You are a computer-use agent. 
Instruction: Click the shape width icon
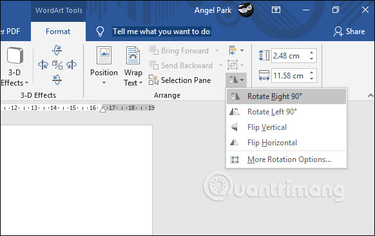(x=264, y=75)
